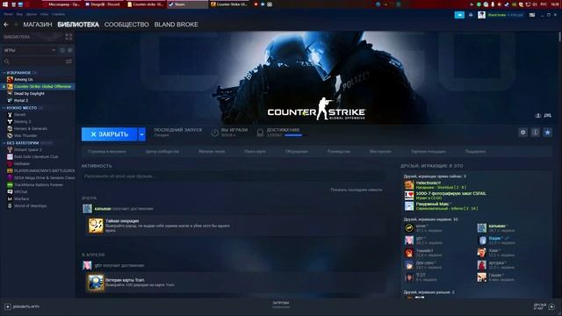The height and width of the screenshot is (316, 562).
Task: Open the БИБЛИОТЕКА library tab
Action: click(78, 25)
